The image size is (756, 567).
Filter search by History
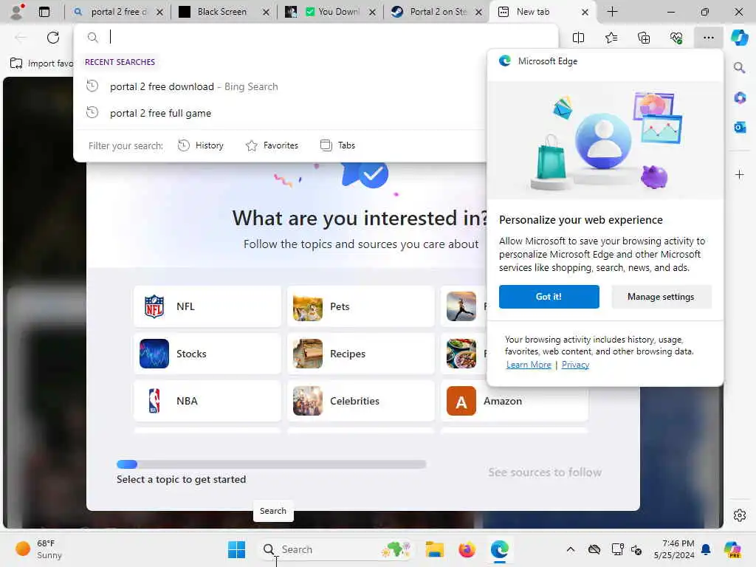pos(201,145)
